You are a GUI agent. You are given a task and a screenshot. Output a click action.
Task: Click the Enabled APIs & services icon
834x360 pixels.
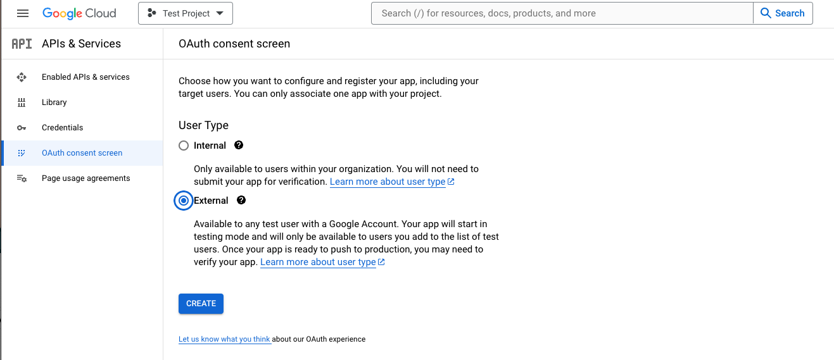pyautogui.click(x=22, y=77)
